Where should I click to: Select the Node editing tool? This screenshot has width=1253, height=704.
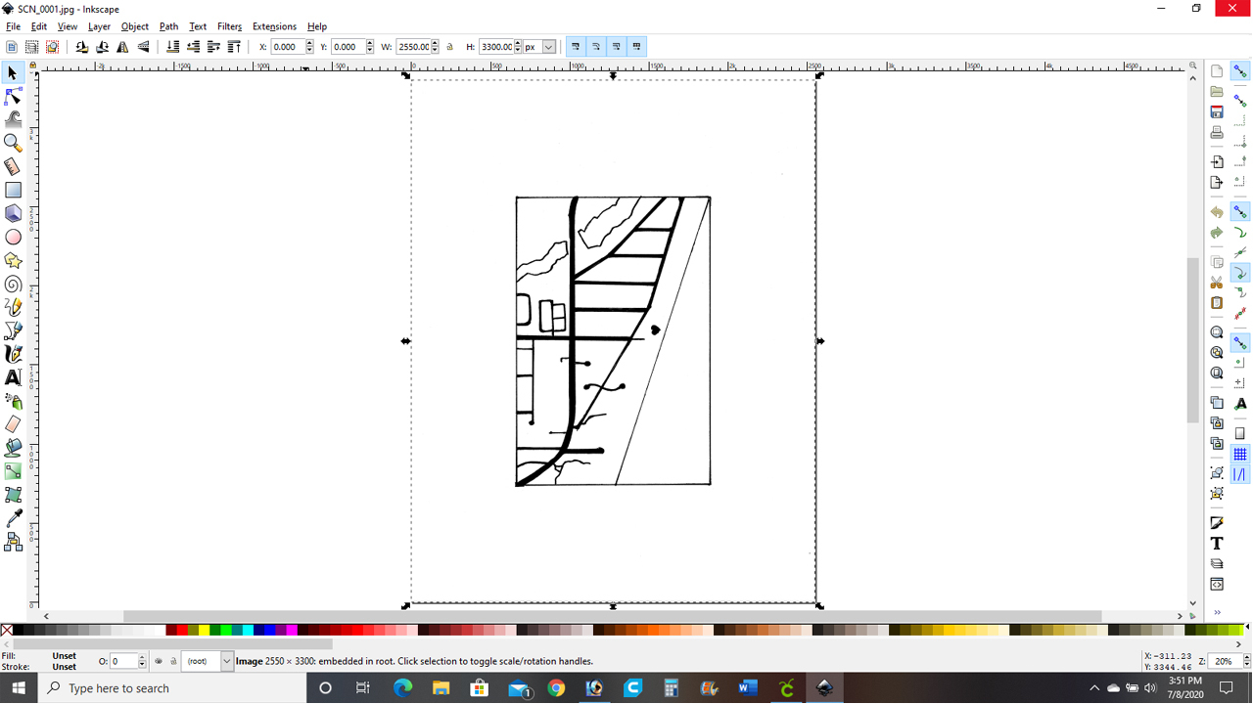point(13,97)
